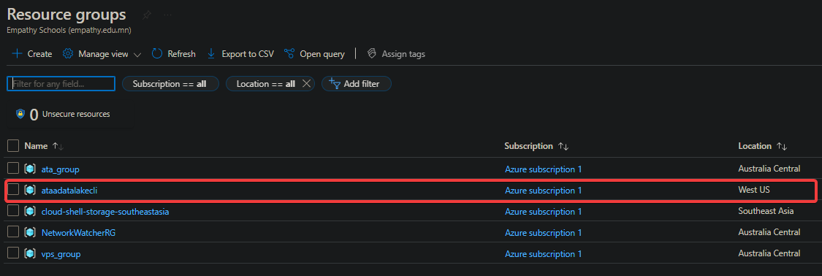The height and width of the screenshot is (276, 822).
Task: Click the Location column header text
Action: coord(755,146)
